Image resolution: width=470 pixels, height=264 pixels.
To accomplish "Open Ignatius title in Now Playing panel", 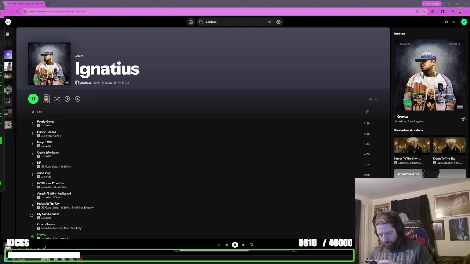I will [400, 34].
